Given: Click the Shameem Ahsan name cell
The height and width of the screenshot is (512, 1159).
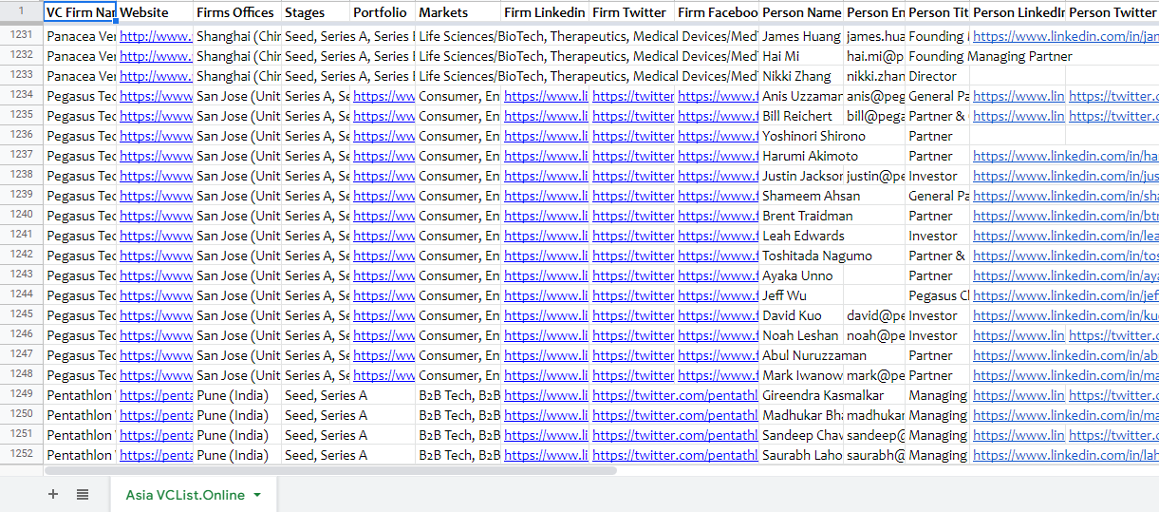Looking at the screenshot, I should pyautogui.click(x=802, y=196).
